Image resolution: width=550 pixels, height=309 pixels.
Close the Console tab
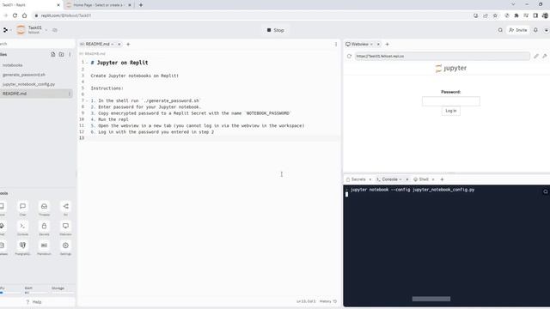(x=407, y=179)
